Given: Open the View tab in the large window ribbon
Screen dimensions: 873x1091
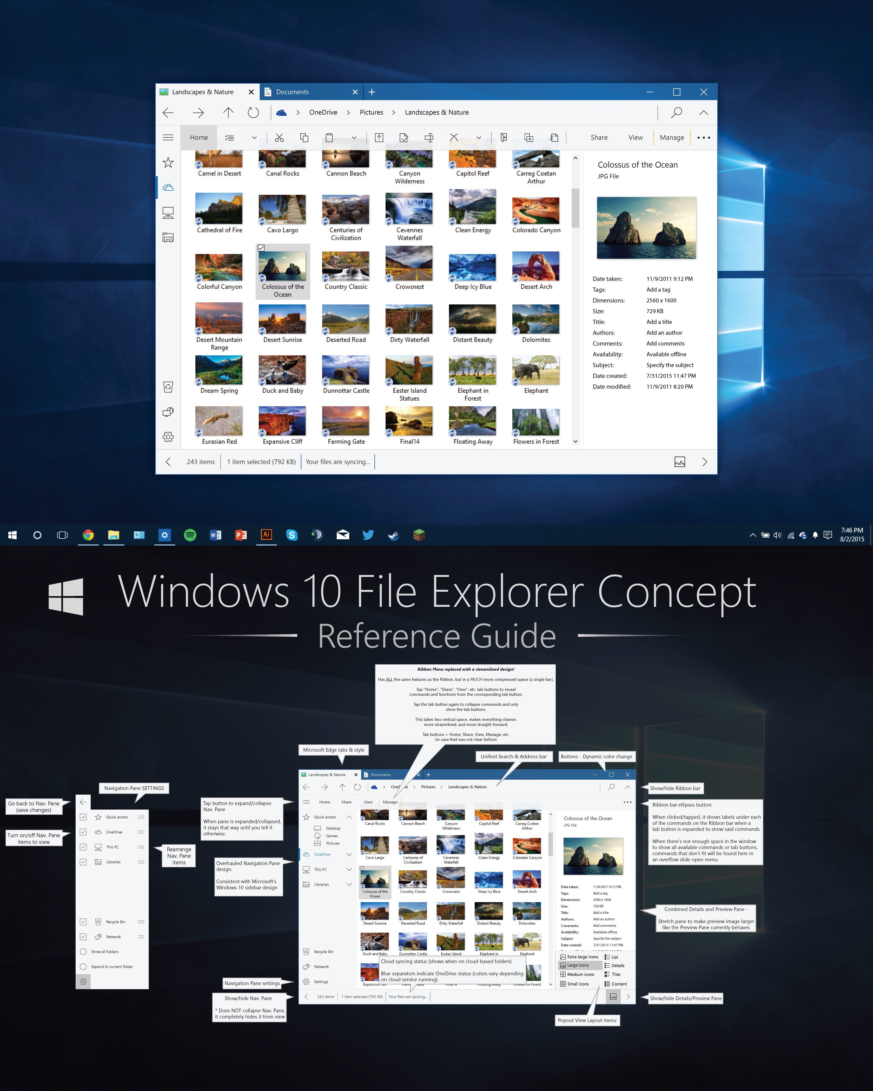Looking at the screenshot, I should coord(635,138).
